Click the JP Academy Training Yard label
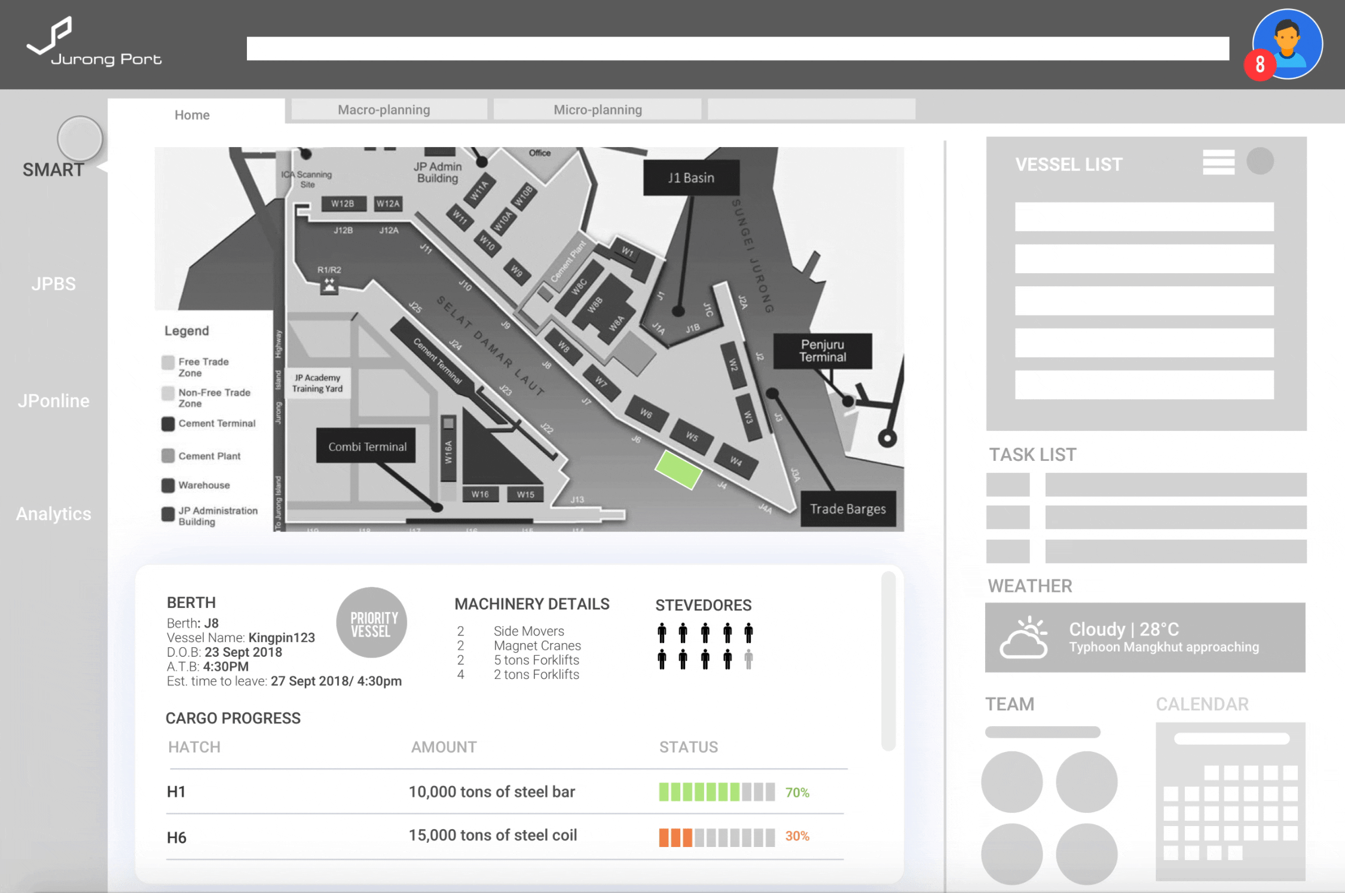The width and height of the screenshot is (1345, 893). tap(317, 383)
